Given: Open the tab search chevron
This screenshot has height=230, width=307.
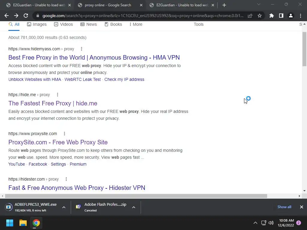Looking at the screenshot, I should [x=259, y=4].
